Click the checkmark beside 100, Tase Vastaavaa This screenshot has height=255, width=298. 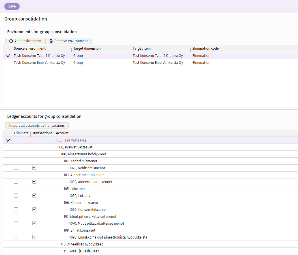coord(8,140)
